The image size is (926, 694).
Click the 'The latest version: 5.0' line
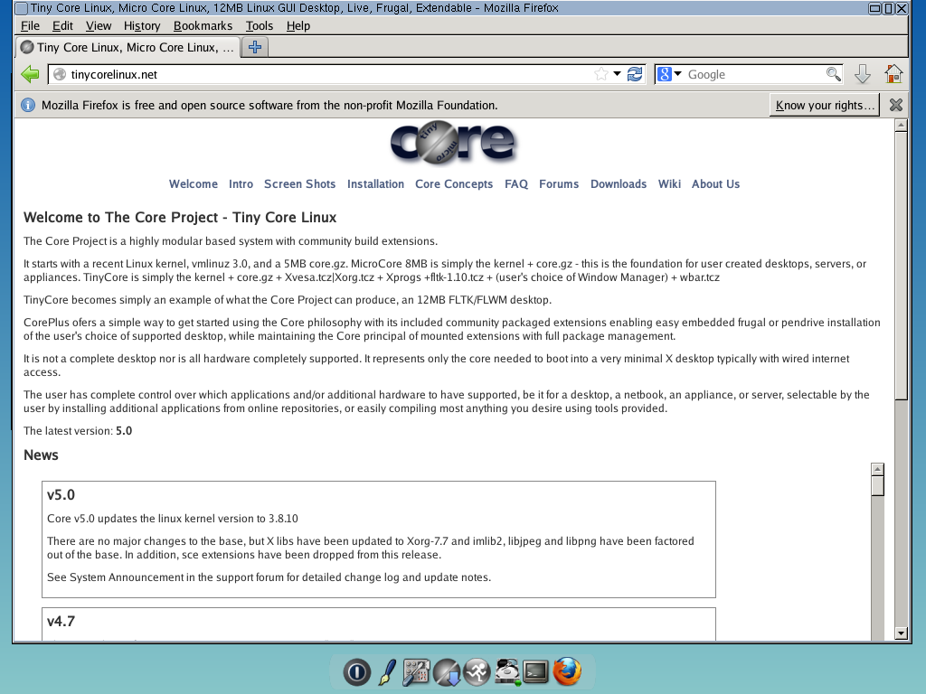(78, 431)
